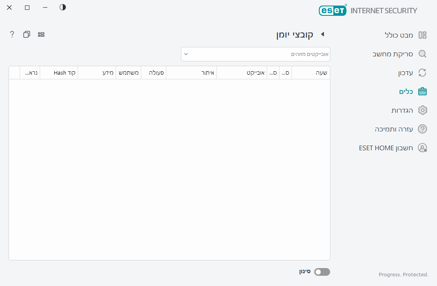Viewport: 437px width, 286px height.
Task: Click the copy/duplicate window icon
Action: (26, 34)
